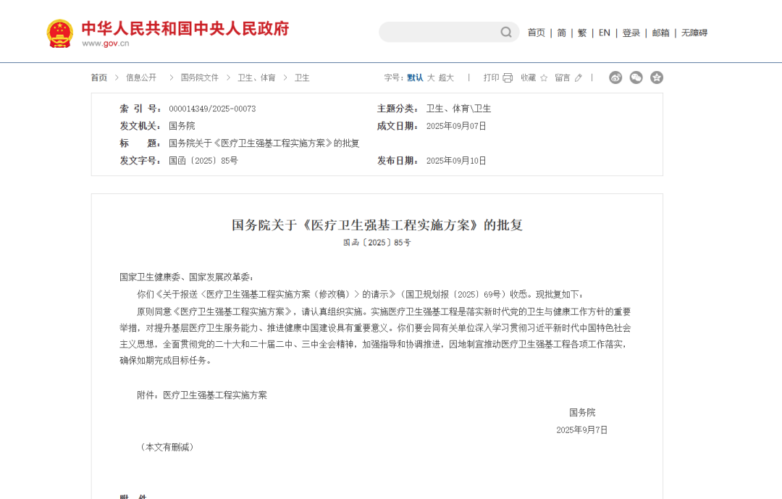This screenshot has width=782, height=499.
Task: Share the article to QZone
Action: coord(656,77)
